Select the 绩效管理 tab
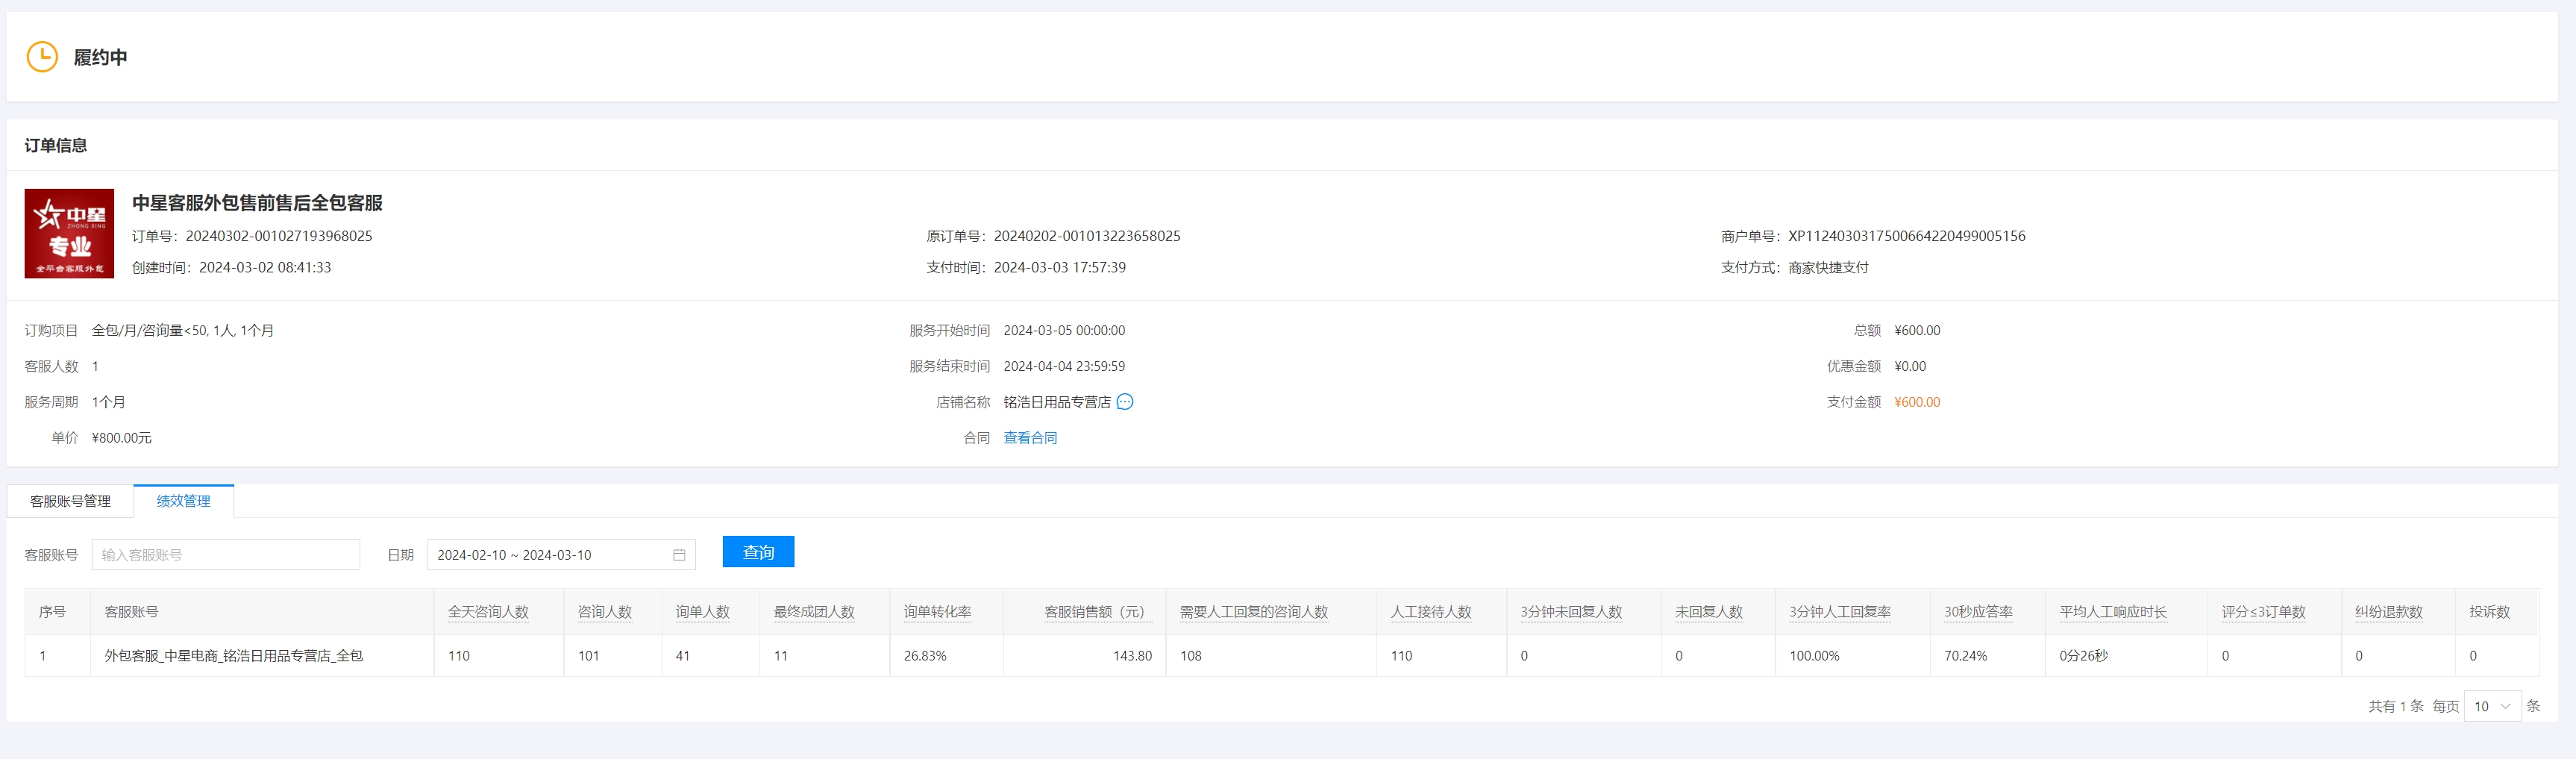 pyautogui.click(x=184, y=501)
